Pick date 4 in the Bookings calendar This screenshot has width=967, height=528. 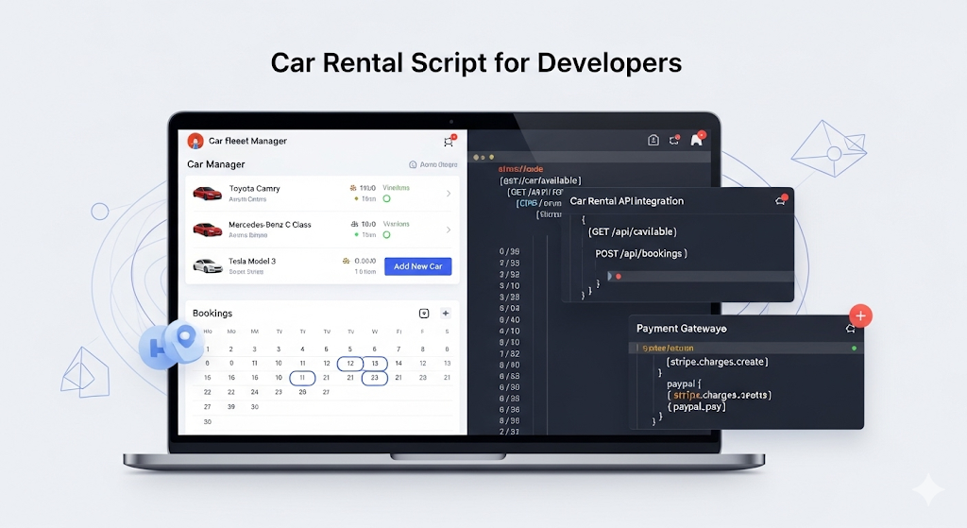point(302,349)
